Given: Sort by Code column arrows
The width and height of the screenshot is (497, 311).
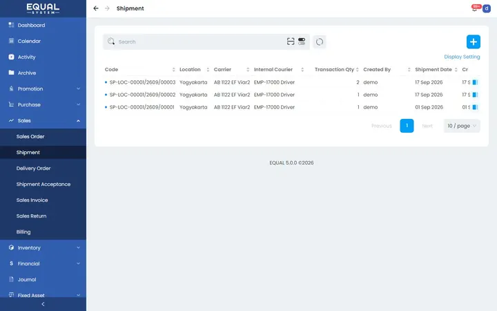Looking at the screenshot, I should (x=173, y=70).
